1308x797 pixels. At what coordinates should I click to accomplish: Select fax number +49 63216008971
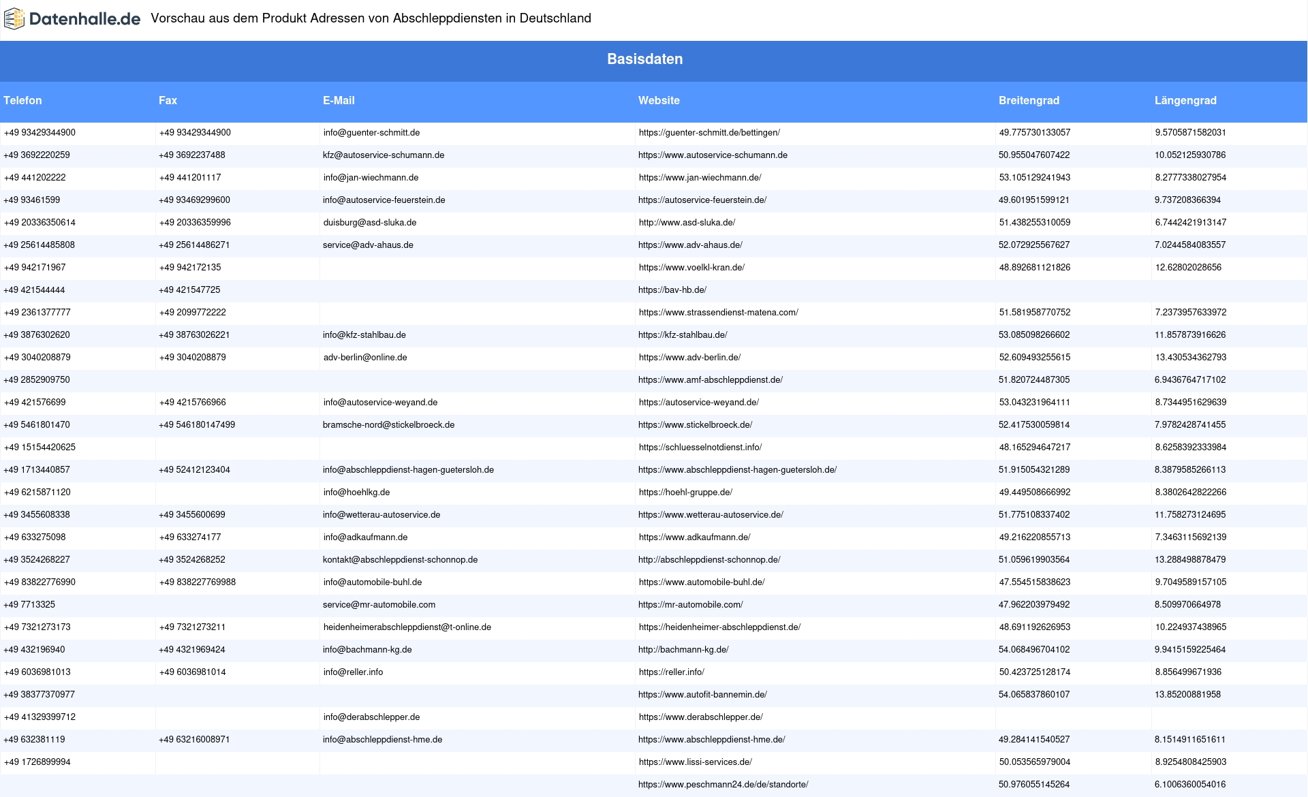point(194,740)
